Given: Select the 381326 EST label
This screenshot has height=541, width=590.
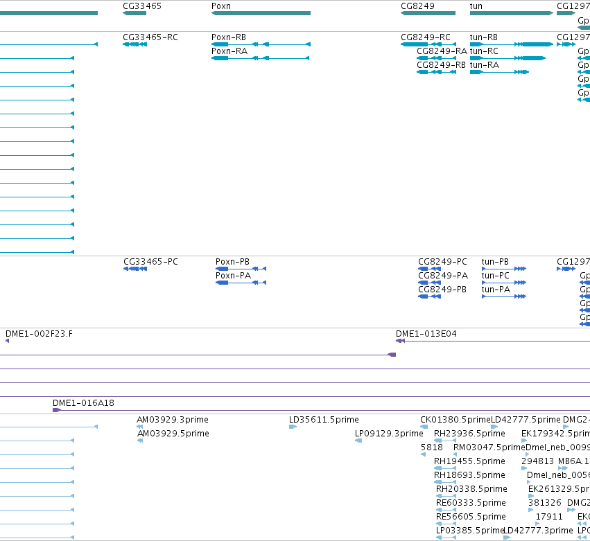Looking at the screenshot, I should pos(545,503).
